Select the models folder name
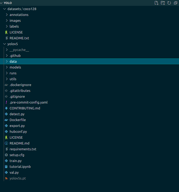The width and height of the screenshot is (179, 192). 15,67
